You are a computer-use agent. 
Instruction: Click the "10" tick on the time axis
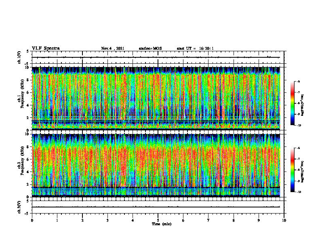284,220
